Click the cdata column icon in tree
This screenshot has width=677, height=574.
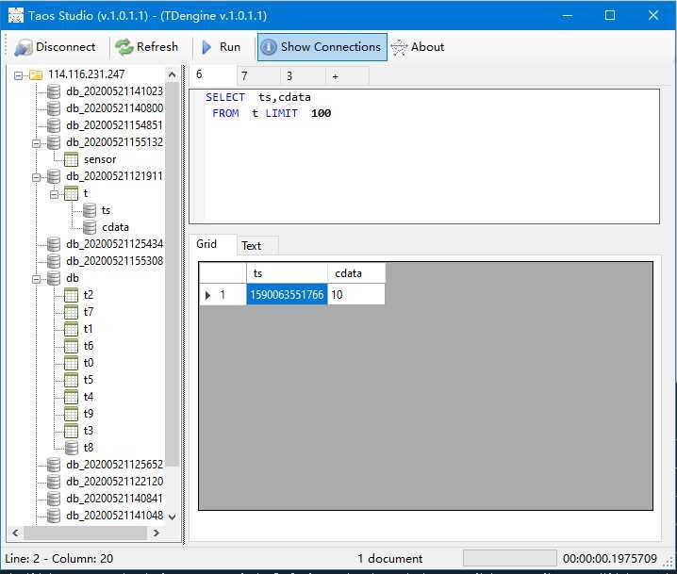(90, 227)
